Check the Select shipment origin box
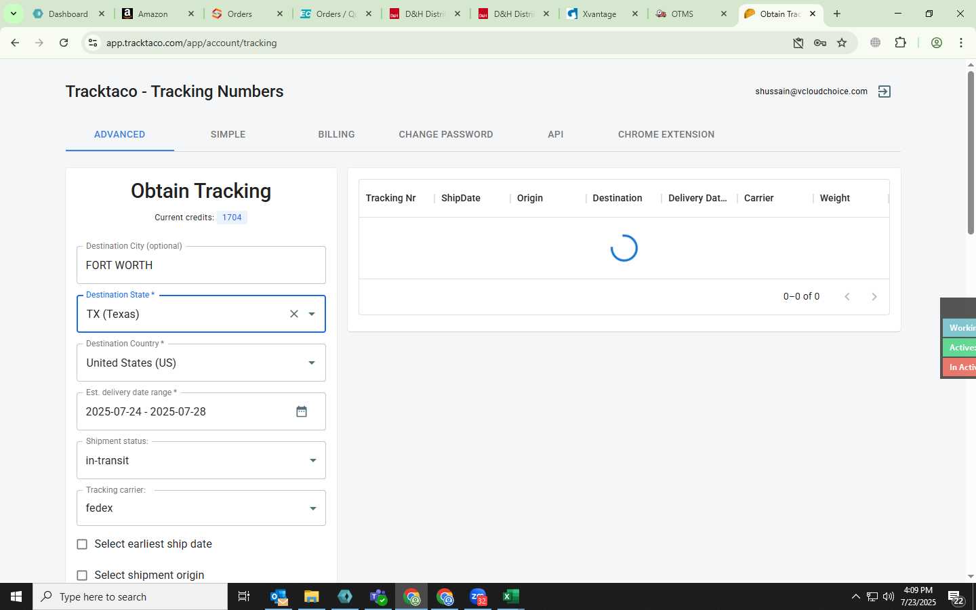 [x=82, y=575]
